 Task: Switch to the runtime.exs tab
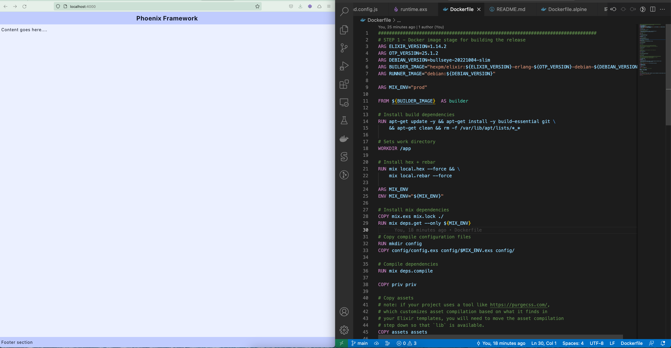point(414,9)
